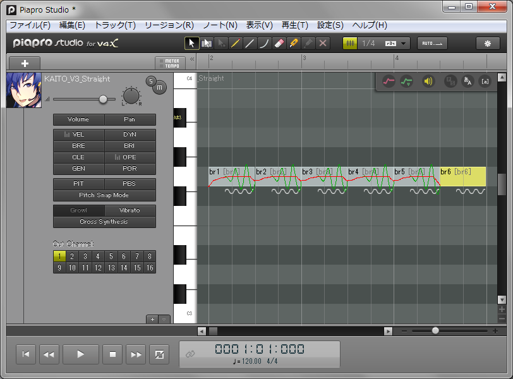Select the GEN parameter
Viewport: 513px width, 379px height.
pos(78,169)
